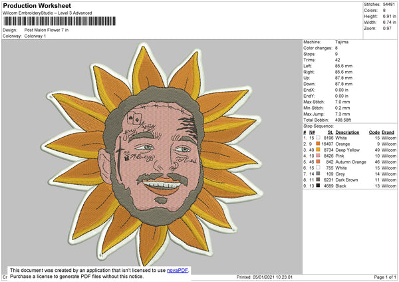Click the Max Jump value 7.3 mm
Viewport: 399px width, 282px height.
point(342,114)
